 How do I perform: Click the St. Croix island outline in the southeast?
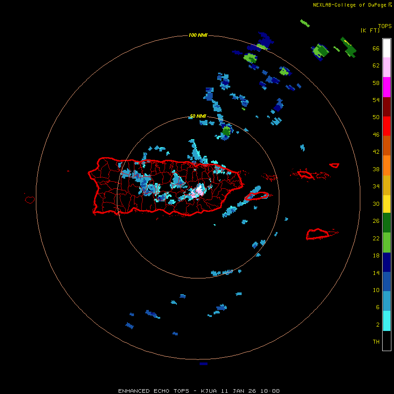(x=318, y=234)
